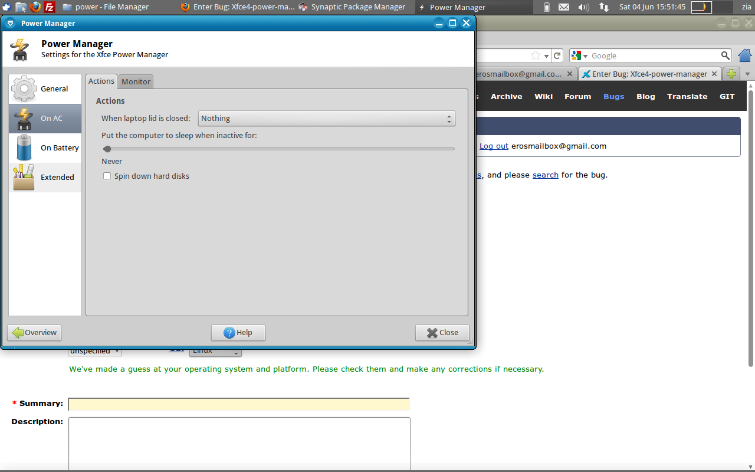Click the Overview button
This screenshot has height=472, width=755.
click(34, 333)
